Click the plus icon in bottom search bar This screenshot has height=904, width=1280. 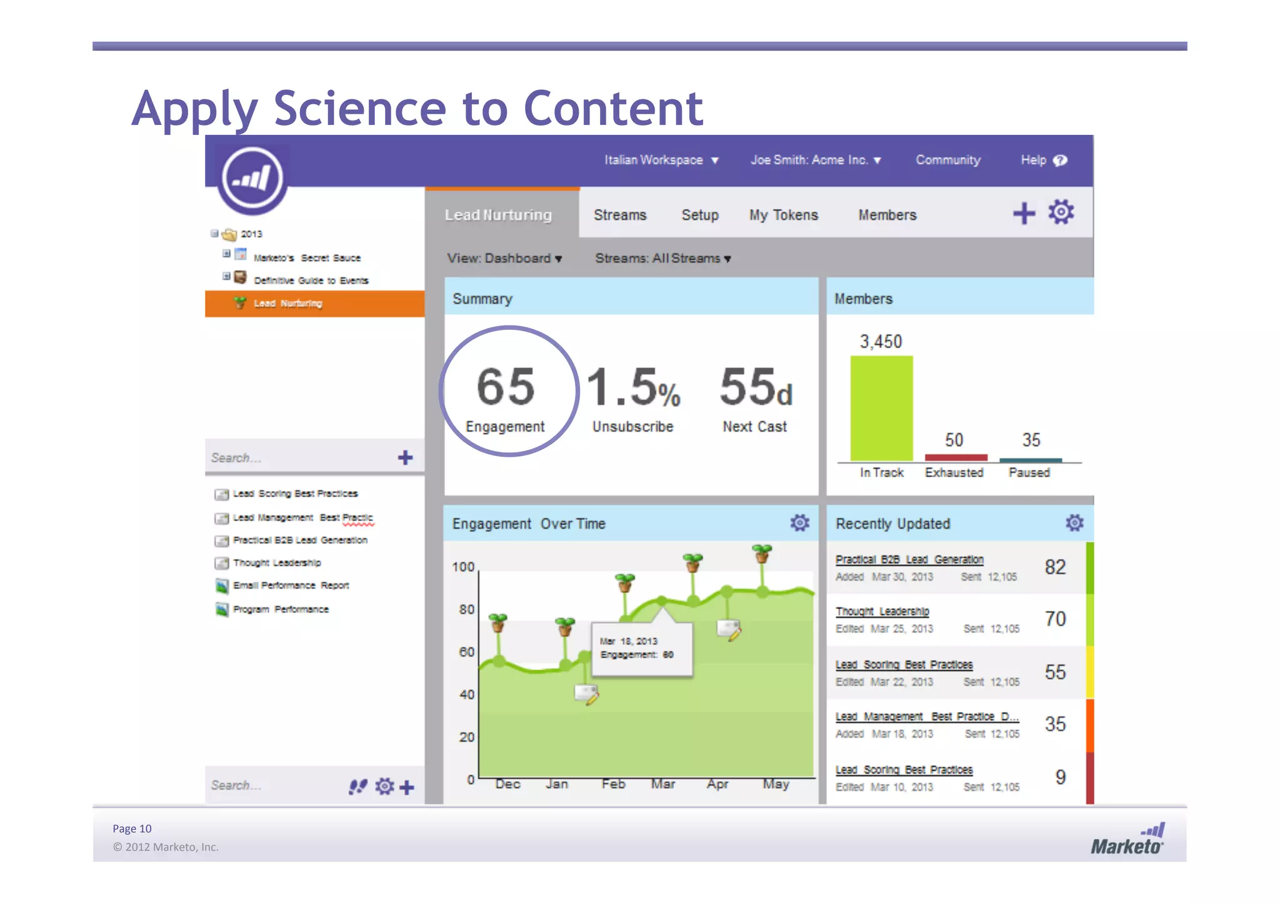(407, 787)
